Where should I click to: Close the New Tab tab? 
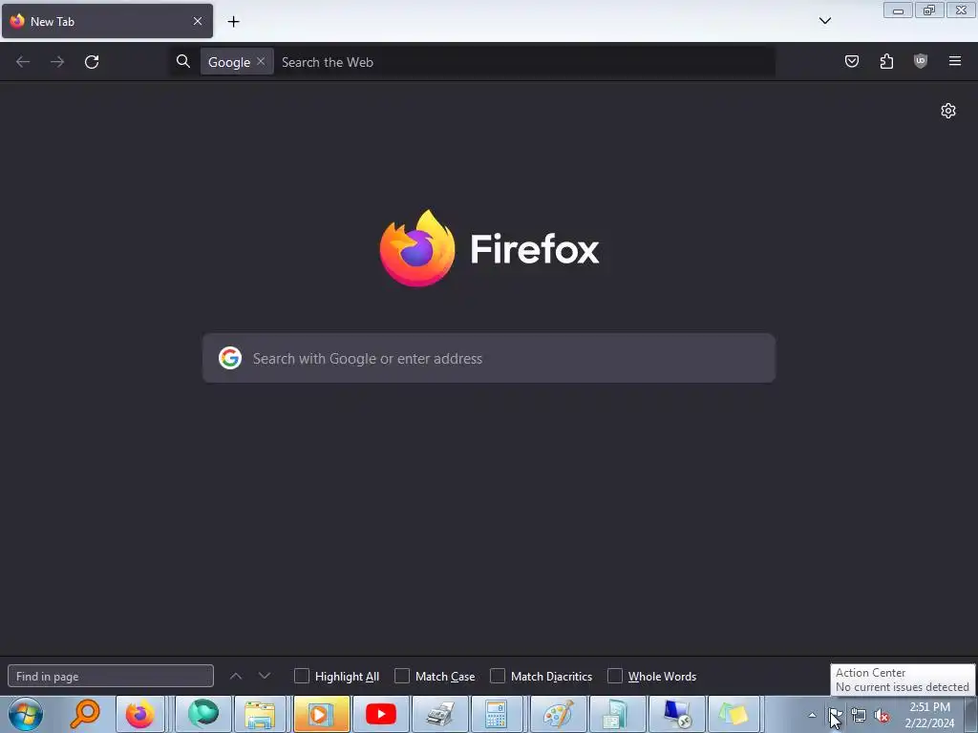click(198, 21)
